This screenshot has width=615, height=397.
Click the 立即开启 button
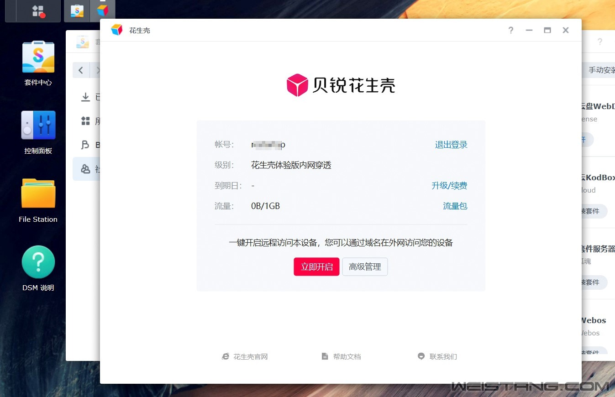[x=316, y=267]
